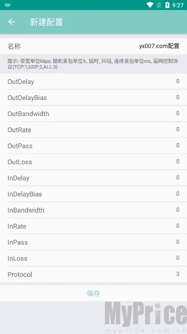Select the Protocol value field
187x334 pixels.
178,274
